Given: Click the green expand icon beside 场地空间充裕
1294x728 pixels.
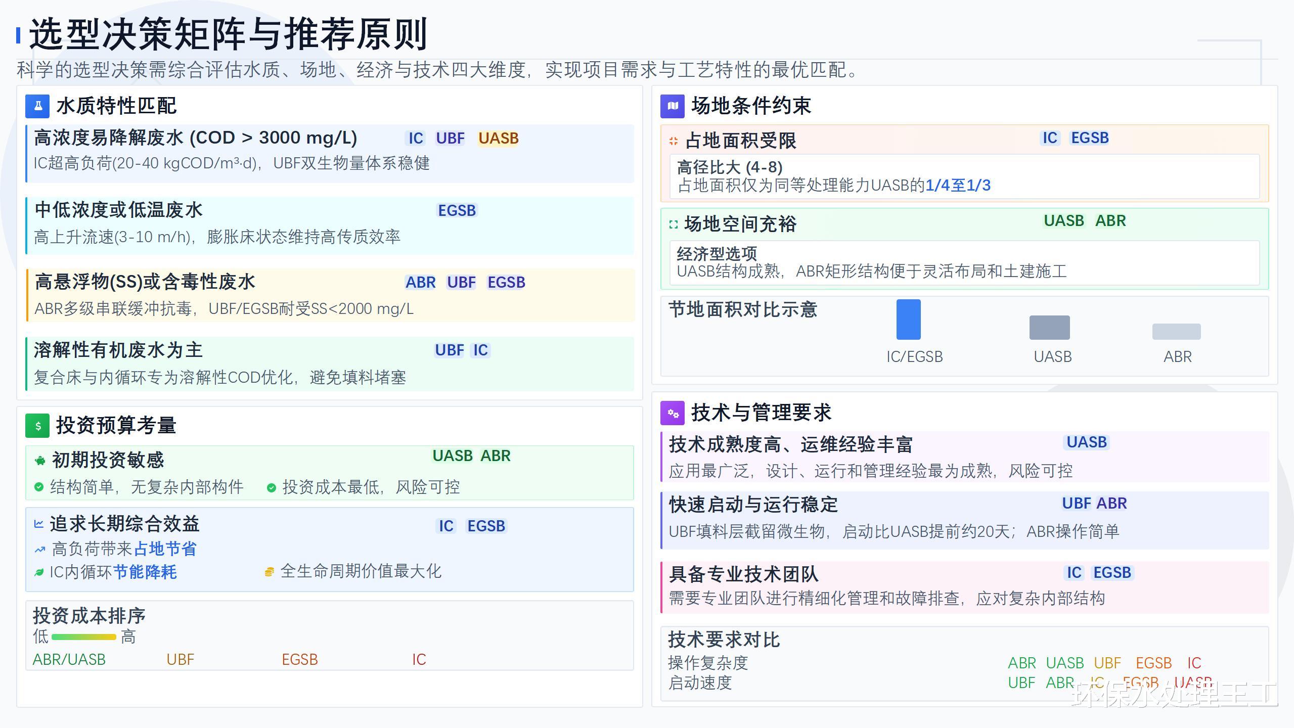Looking at the screenshot, I should (673, 224).
